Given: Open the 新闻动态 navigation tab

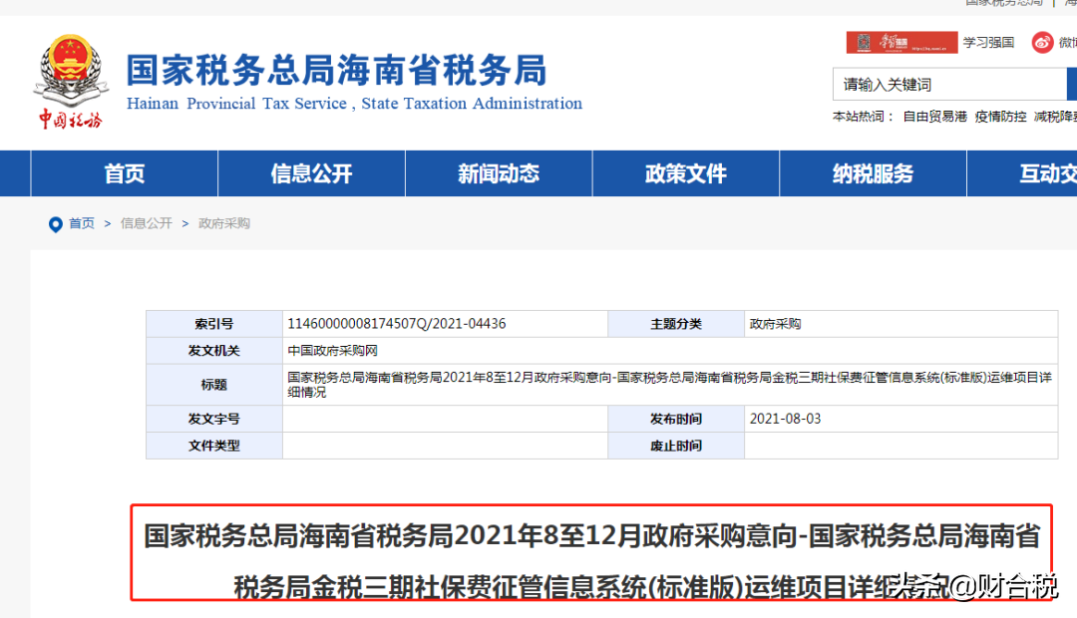Looking at the screenshot, I should 499,173.
